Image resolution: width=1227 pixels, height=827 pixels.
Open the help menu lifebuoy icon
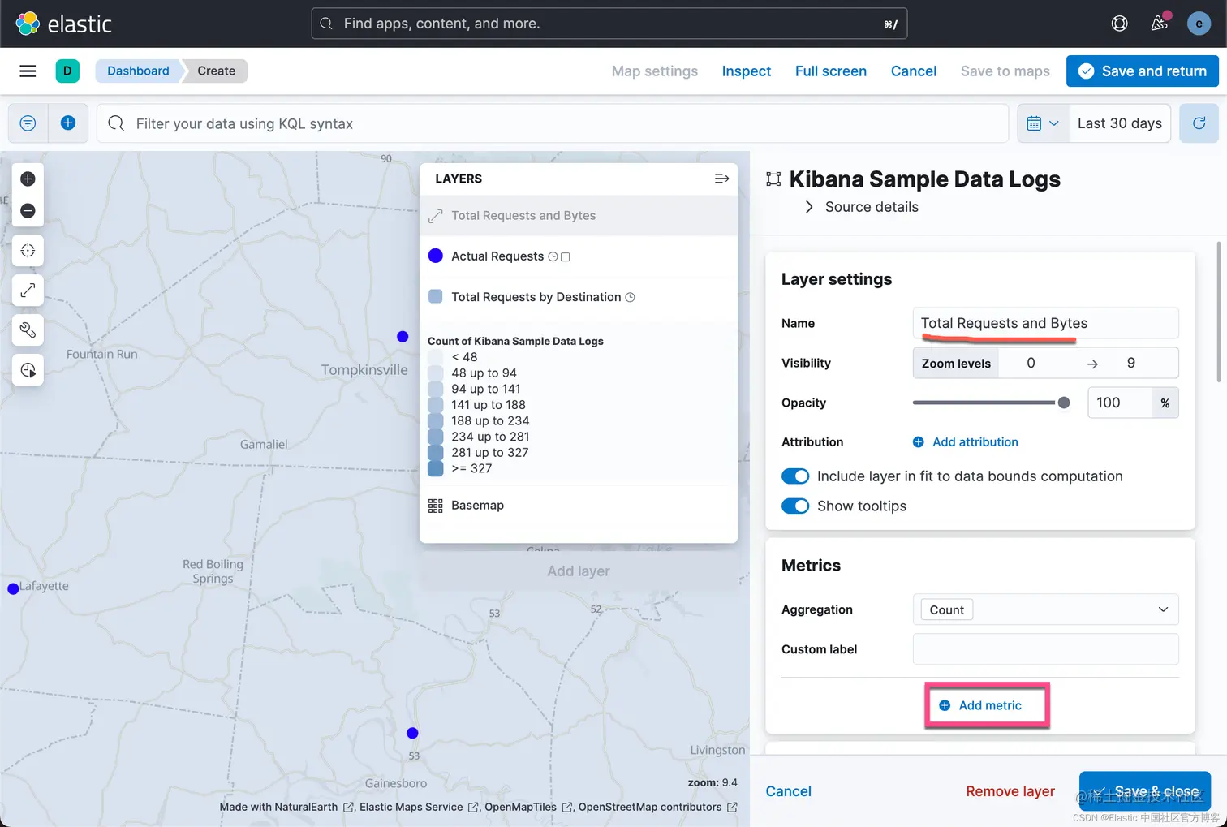pyautogui.click(x=1119, y=24)
